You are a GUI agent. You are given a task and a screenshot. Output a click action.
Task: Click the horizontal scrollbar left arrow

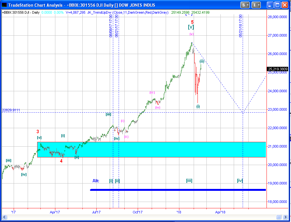click(x=4, y=217)
